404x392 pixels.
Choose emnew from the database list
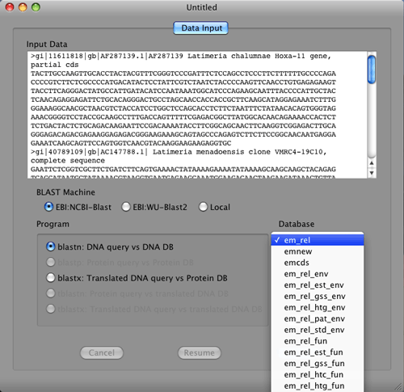(318, 251)
